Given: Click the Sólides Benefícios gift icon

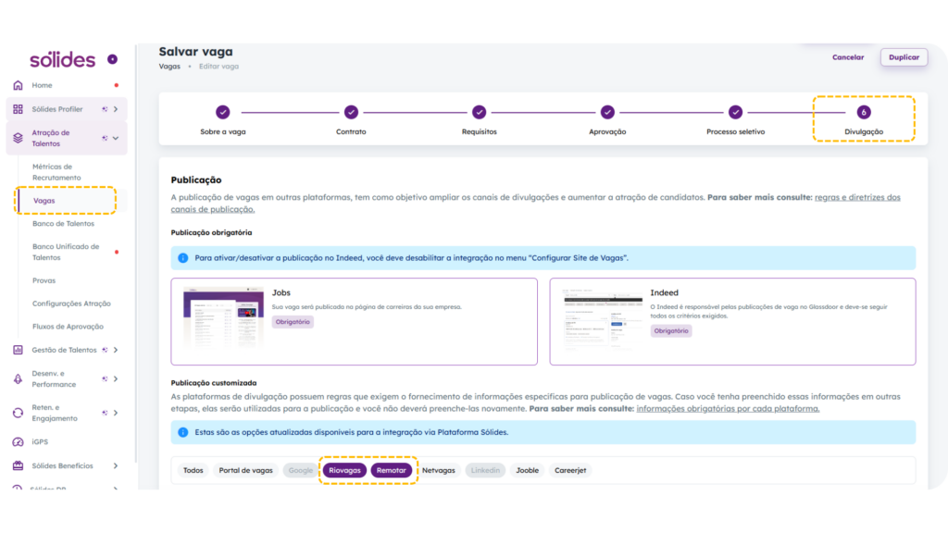Looking at the screenshot, I should click(19, 465).
